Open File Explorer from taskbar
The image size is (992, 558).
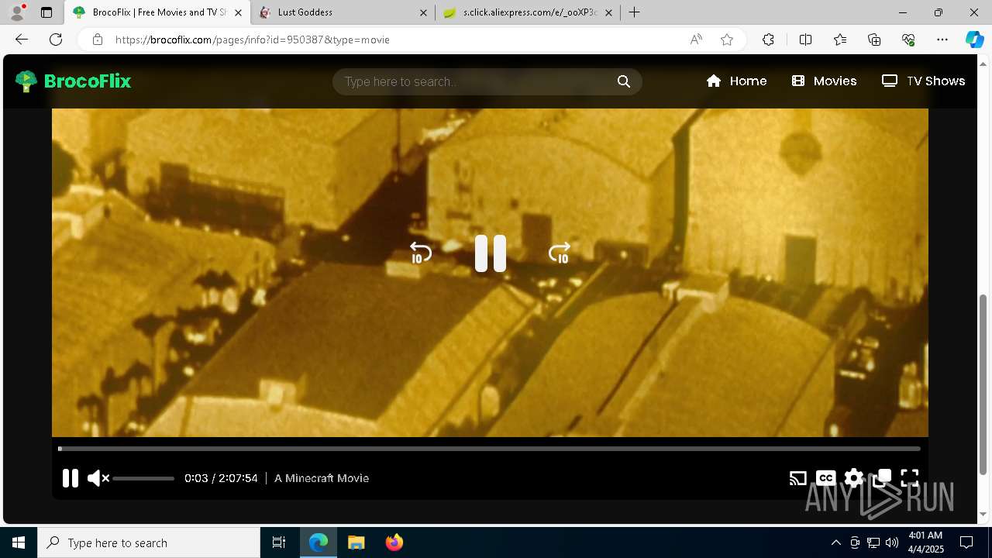pyautogui.click(x=356, y=542)
